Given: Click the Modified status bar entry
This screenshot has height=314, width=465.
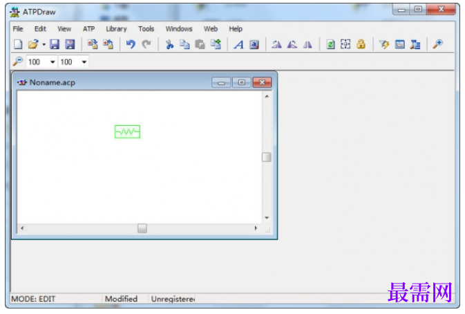Looking at the screenshot, I should click(x=121, y=299).
